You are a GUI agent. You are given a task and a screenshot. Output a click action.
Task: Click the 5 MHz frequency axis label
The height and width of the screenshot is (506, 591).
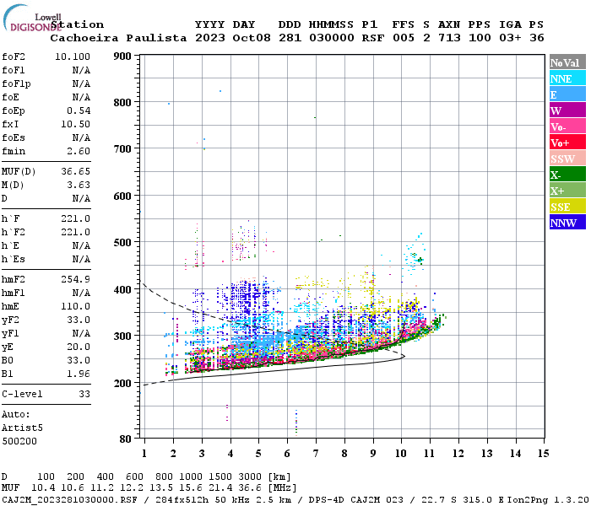click(258, 454)
